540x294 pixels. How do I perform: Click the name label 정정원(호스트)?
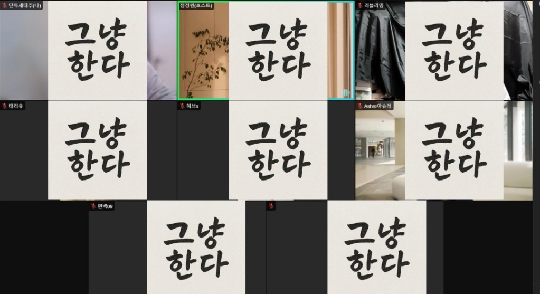[196, 5]
